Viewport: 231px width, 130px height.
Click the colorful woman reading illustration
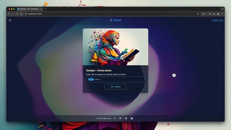115,47
